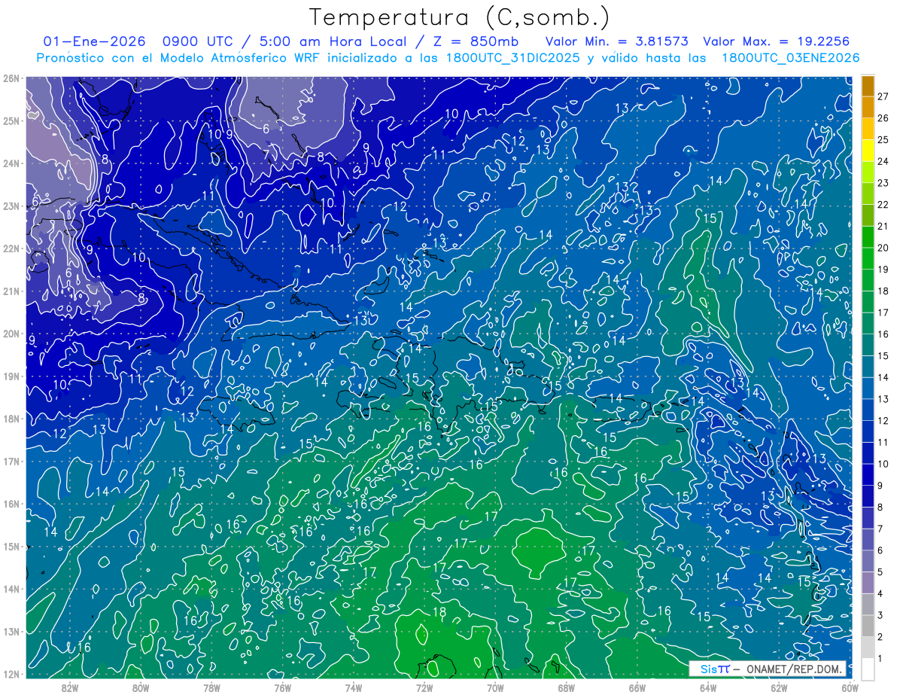Click the '82W' longitude axis label

(x=70, y=687)
